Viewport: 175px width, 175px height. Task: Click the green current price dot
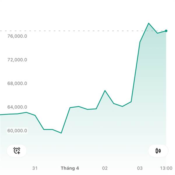click(x=166, y=31)
